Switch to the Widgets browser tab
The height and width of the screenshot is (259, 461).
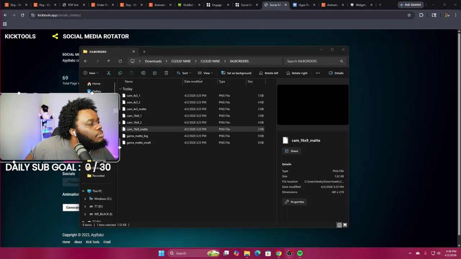coord(361,5)
